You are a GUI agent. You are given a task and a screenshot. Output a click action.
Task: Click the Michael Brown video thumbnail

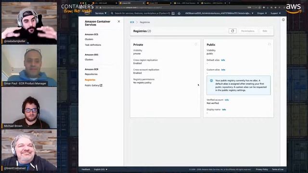click(x=29, y=108)
